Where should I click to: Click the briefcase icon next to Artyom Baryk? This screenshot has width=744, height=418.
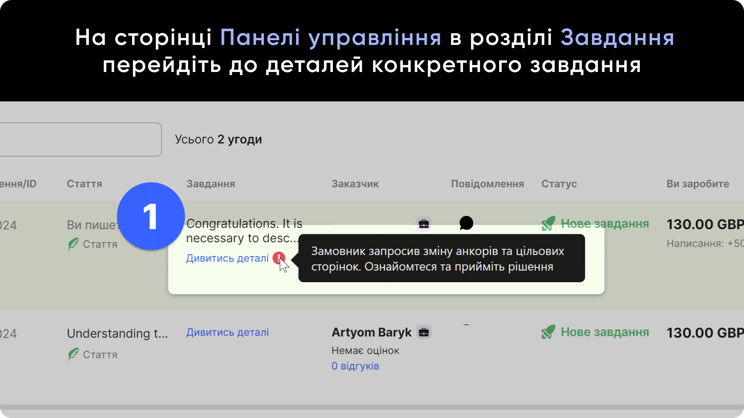click(x=424, y=332)
